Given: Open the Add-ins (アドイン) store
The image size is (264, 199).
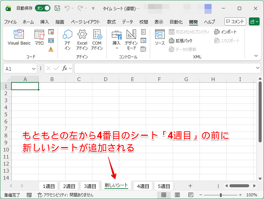Looking at the screenshot, I should pos(68,40).
